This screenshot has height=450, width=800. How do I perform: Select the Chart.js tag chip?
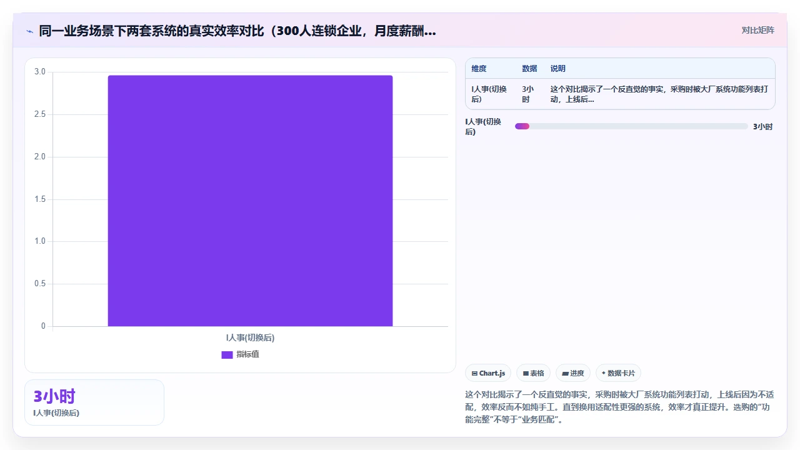488,373
